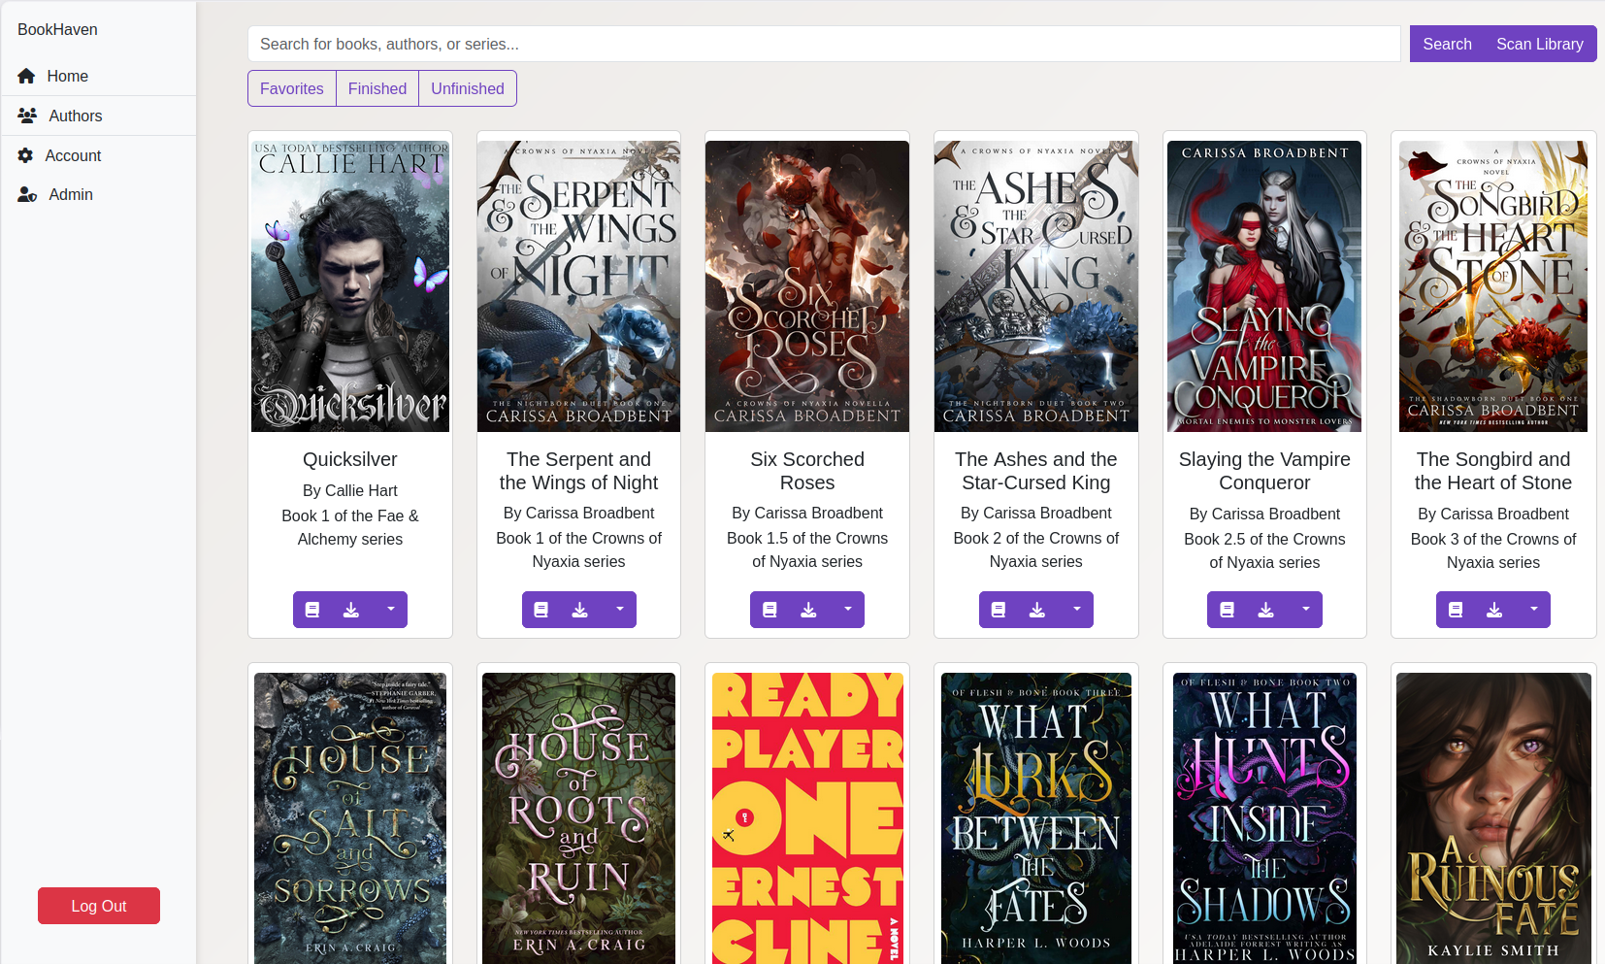This screenshot has height=964, width=1605.
Task: Click the Account gear icon in sidebar
Action: click(x=25, y=155)
